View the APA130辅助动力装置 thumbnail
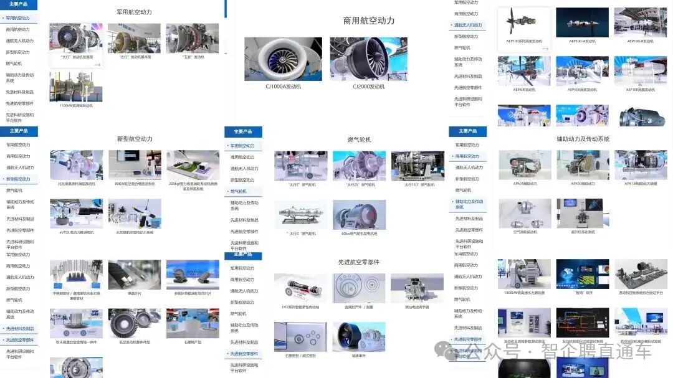The width and height of the screenshot is (673, 378). coord(641,165)
